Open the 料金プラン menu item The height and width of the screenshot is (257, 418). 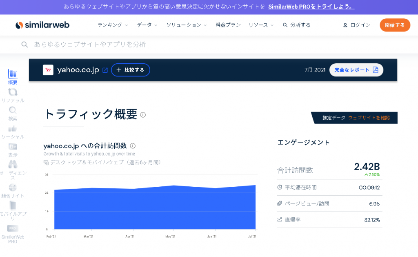(228, 25)
